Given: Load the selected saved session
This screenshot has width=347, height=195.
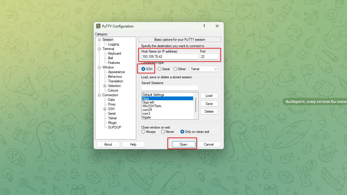Looking at the screenshot, I should click(x=209, y=96).
